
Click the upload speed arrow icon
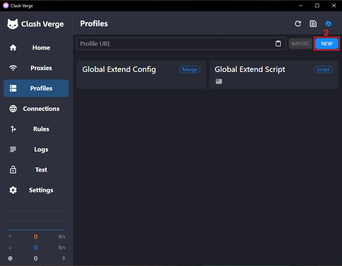(10, 237)
